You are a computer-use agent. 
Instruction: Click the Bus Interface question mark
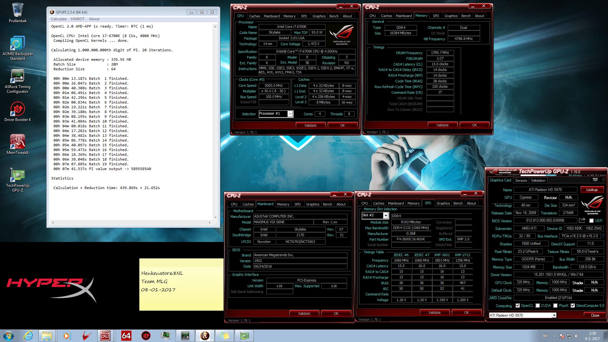pyautogui.click(x=603, y=236)
